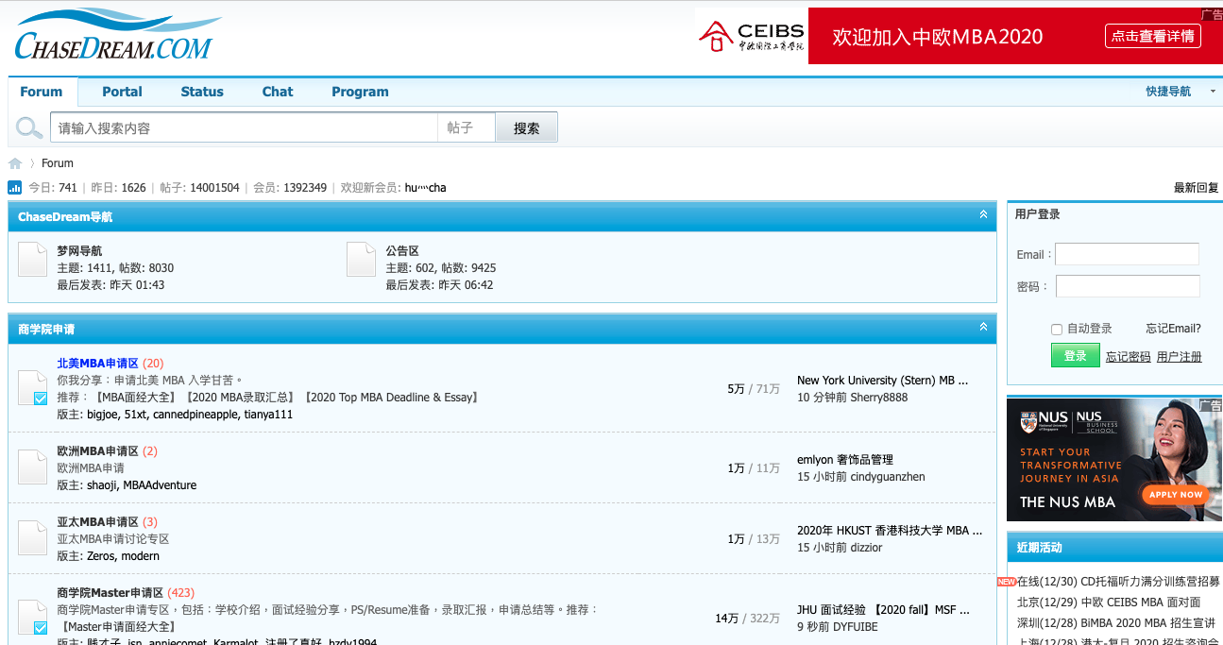The image size is (1223, 645).
Task: Collapse the ChaseDream导航 section
Action: click(x=983, y=215)
